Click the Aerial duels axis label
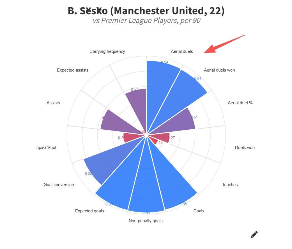292x249 pixels. tap(182, 51)
